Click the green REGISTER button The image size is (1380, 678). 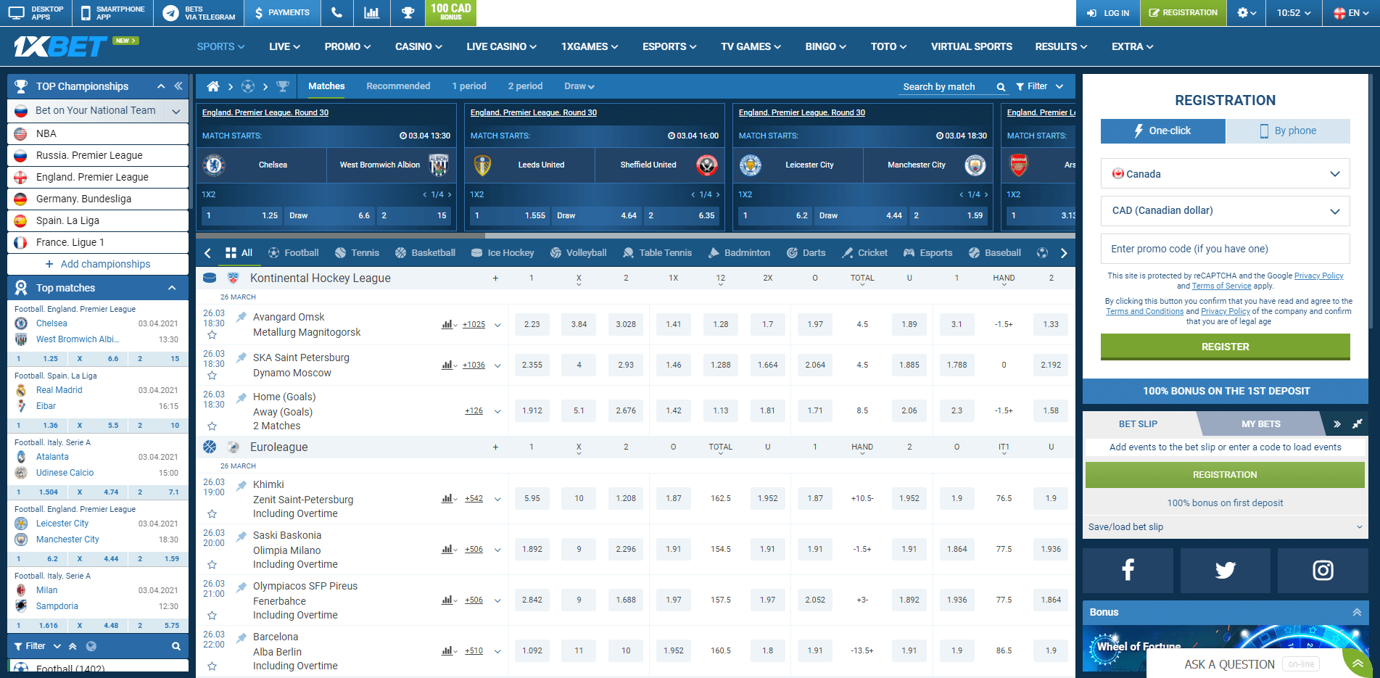(x=1225, y=347)
